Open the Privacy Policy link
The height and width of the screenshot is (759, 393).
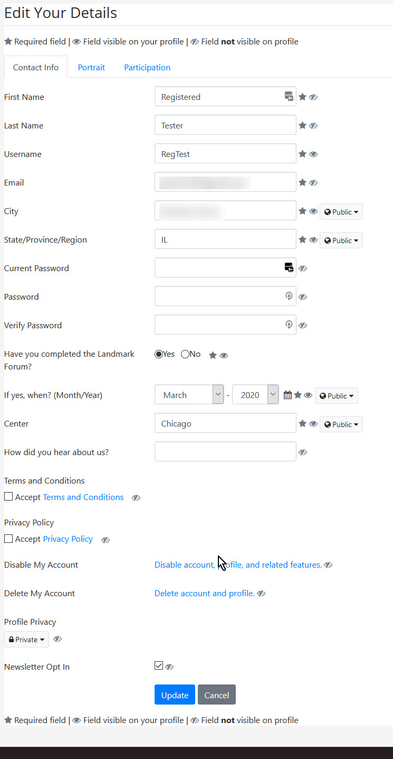(x=68, y=539)
